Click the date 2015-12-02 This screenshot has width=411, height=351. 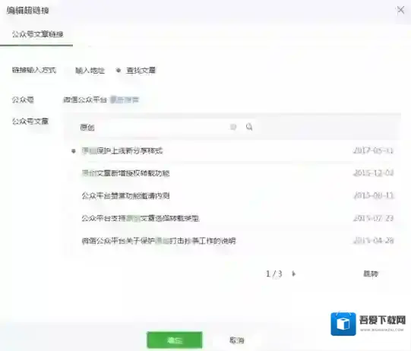pos(373,173)
